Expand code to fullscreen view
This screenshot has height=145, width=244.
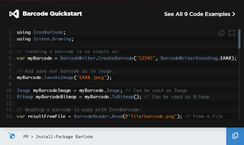click(232, 33)
